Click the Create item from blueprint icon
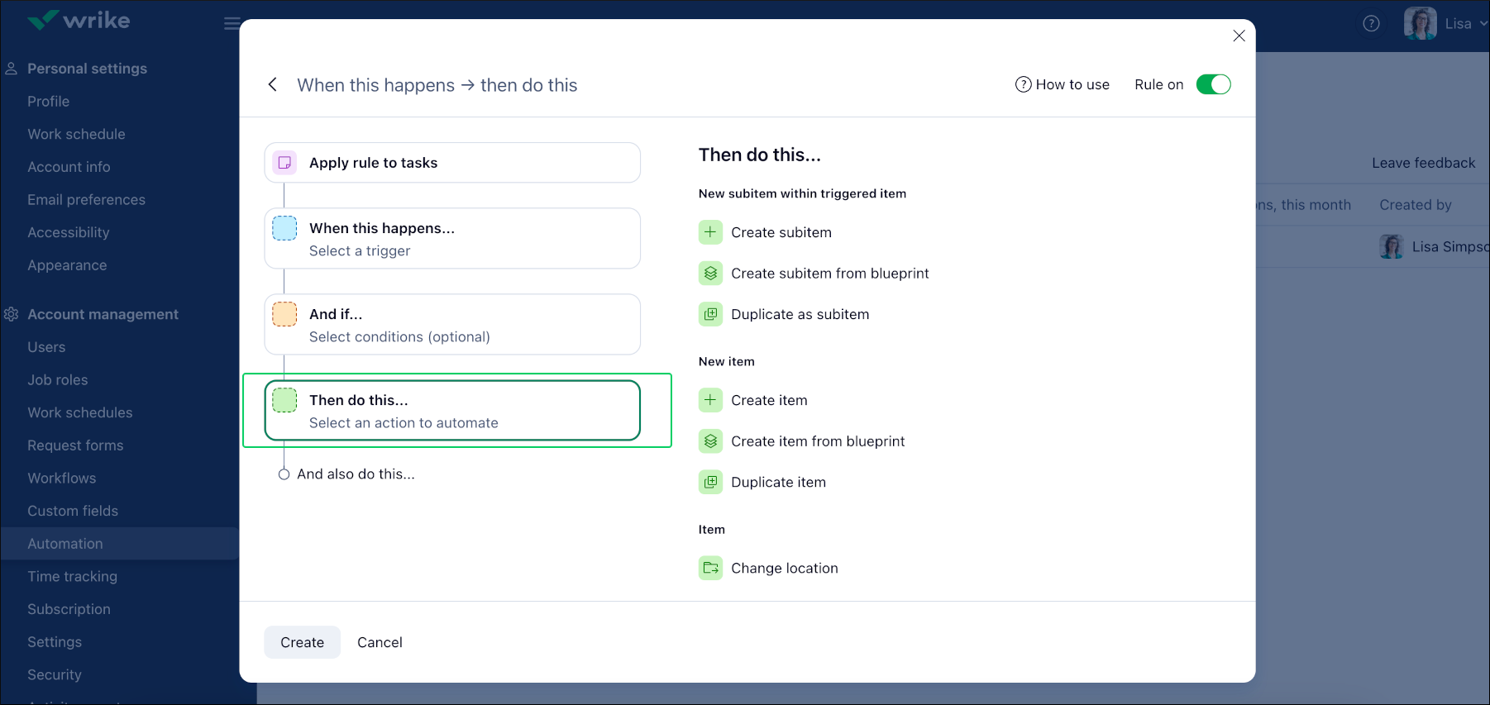 pos(710,441)
